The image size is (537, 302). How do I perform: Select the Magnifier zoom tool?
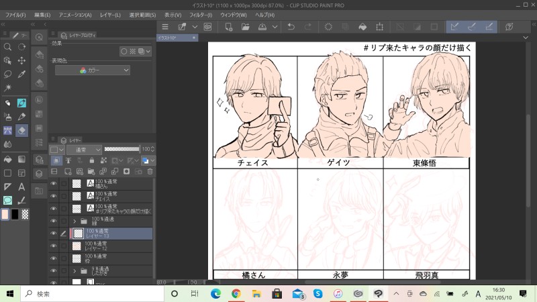pyautogui.click(x=7, y=47)
